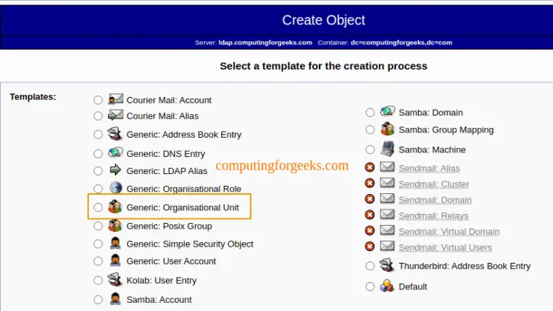The width and height of the screenshot is (553, 311).
Task: Open the Sendmail: Virtual Domain link
Action: 448,232
